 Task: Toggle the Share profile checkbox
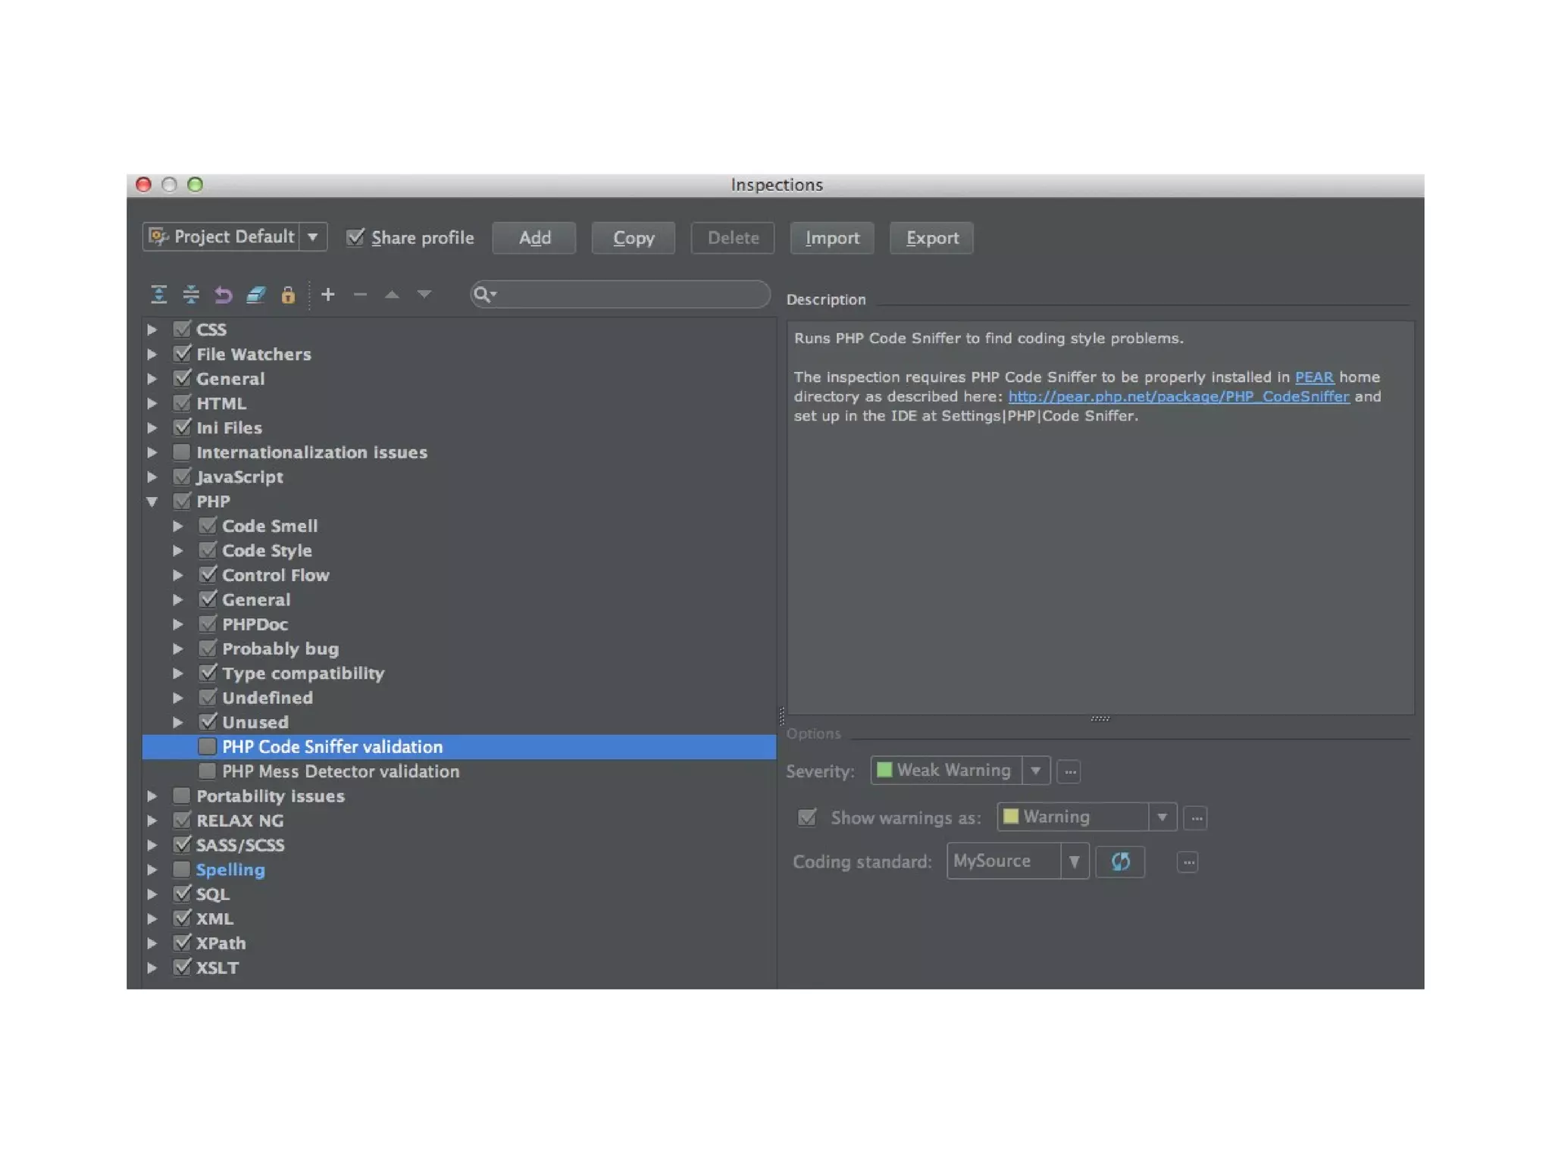(x=355, y=237)
